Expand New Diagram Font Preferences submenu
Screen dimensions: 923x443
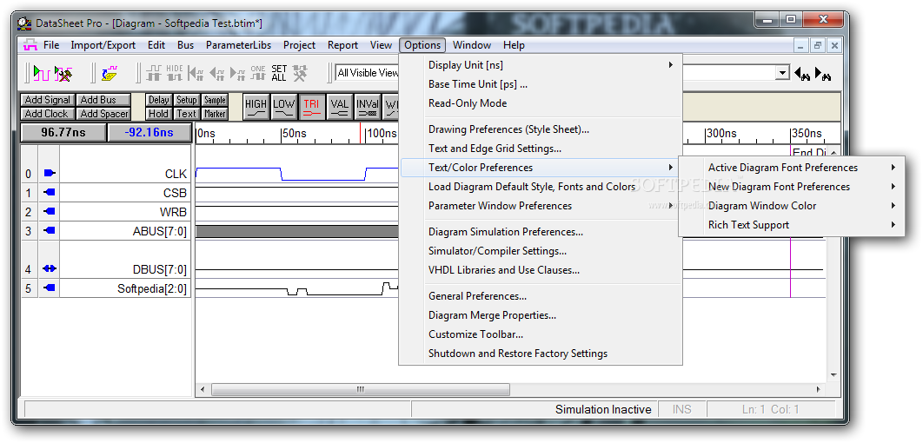tap(791, 187)
